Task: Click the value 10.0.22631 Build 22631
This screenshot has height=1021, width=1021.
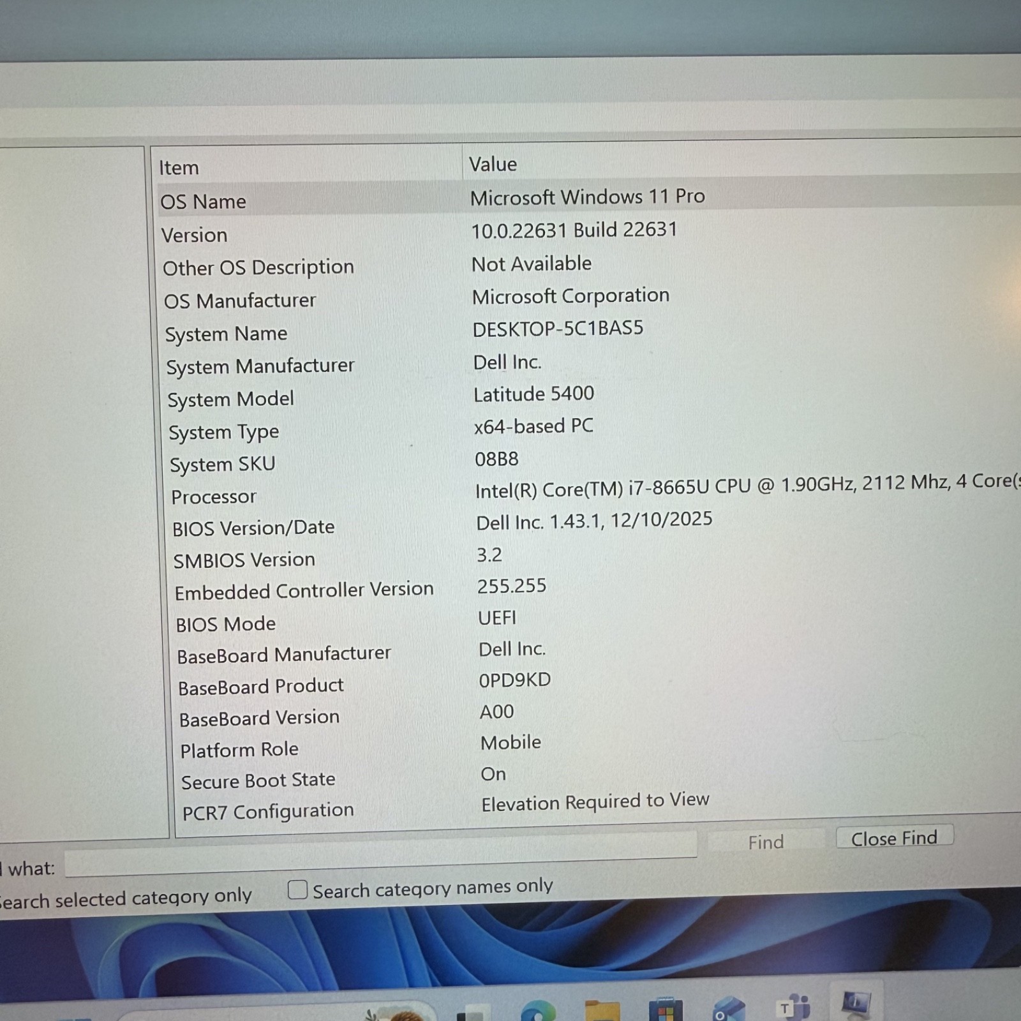Action: [574, 230]
